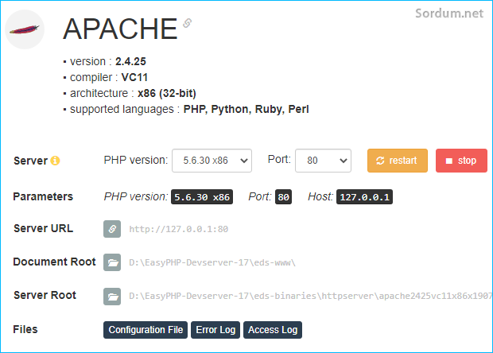493x353 pixels.
Task: Click the version 2.4.25 text
Action: 108,61
